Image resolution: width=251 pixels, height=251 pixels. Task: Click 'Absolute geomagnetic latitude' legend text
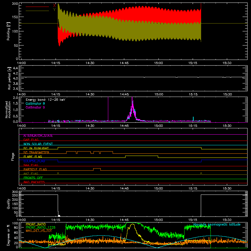[x=217, y=225]
